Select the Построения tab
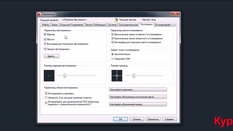Image resolution: width=233 pixels, height=131 pixels. [146, 24]
